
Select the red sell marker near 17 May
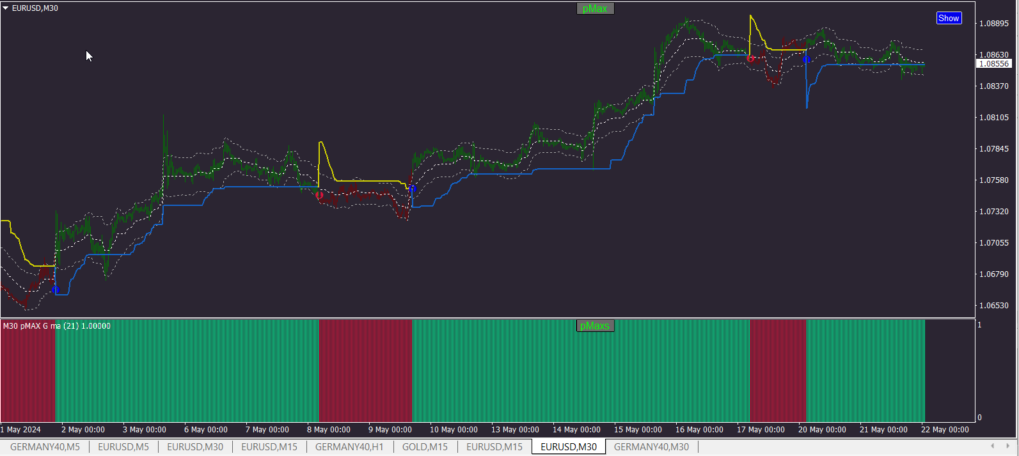[x=750, y=58]
